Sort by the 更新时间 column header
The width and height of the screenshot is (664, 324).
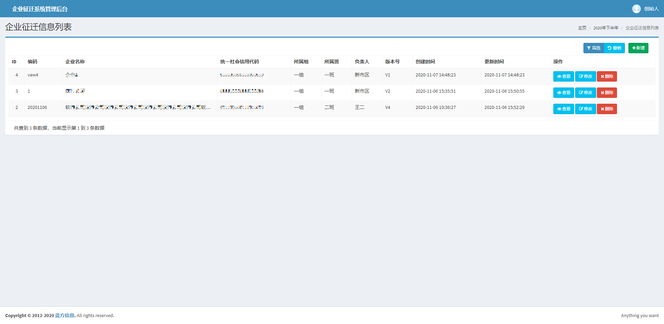pyautogui.click(x=494, y=62)
